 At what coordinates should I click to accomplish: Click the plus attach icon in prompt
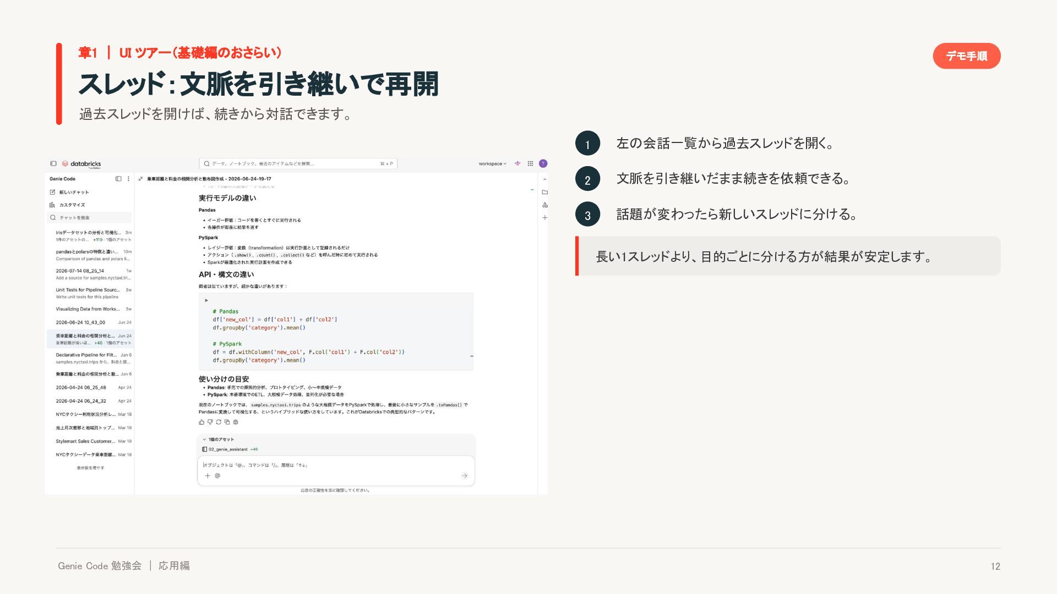coord(208,476)
